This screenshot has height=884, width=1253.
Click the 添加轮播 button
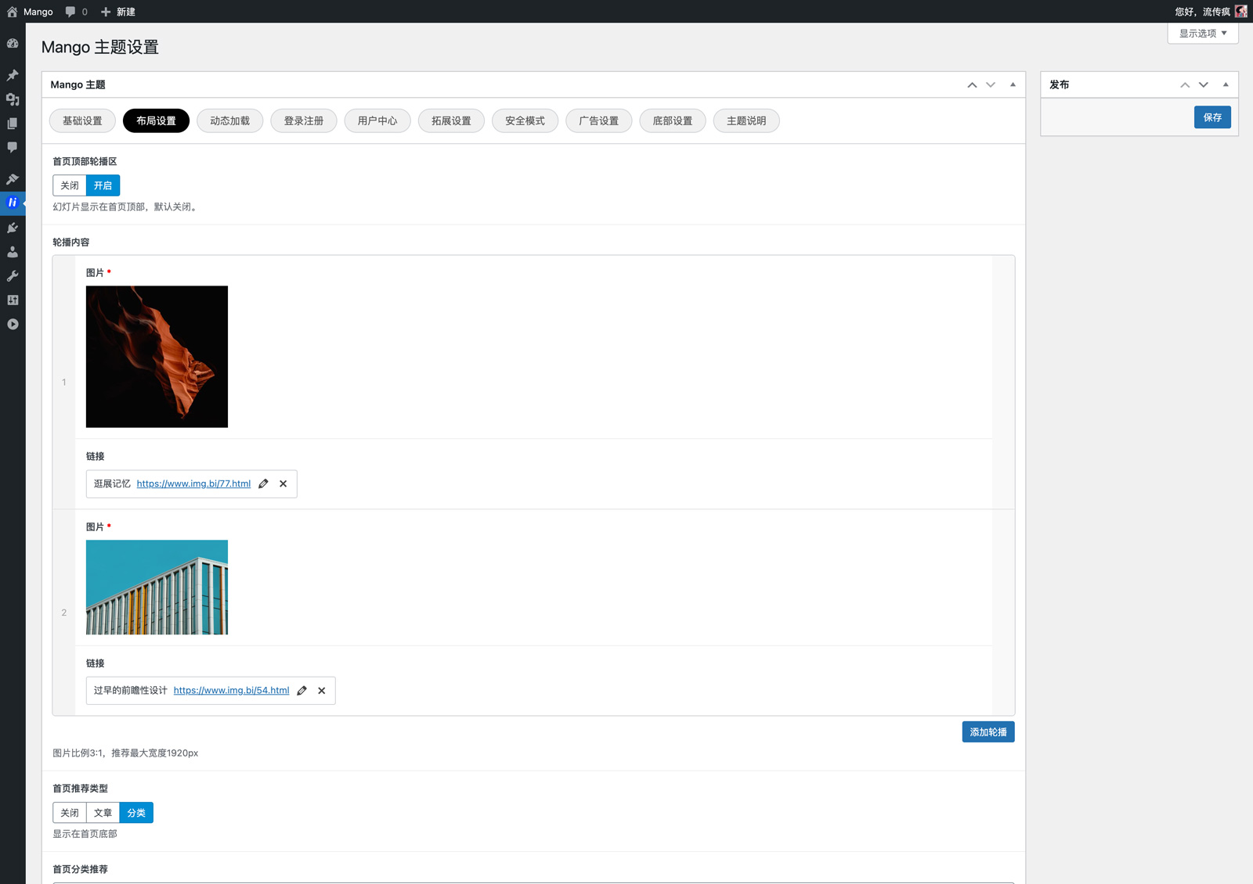tap(988, 732)
